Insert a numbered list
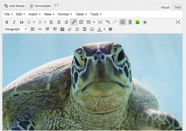186x131 pixels. pyautogui.click(x=40, y=22)
